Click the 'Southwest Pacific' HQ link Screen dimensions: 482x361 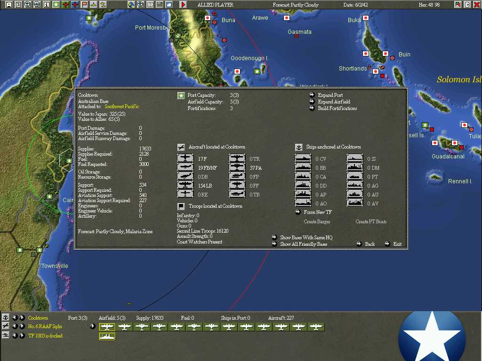122,107
